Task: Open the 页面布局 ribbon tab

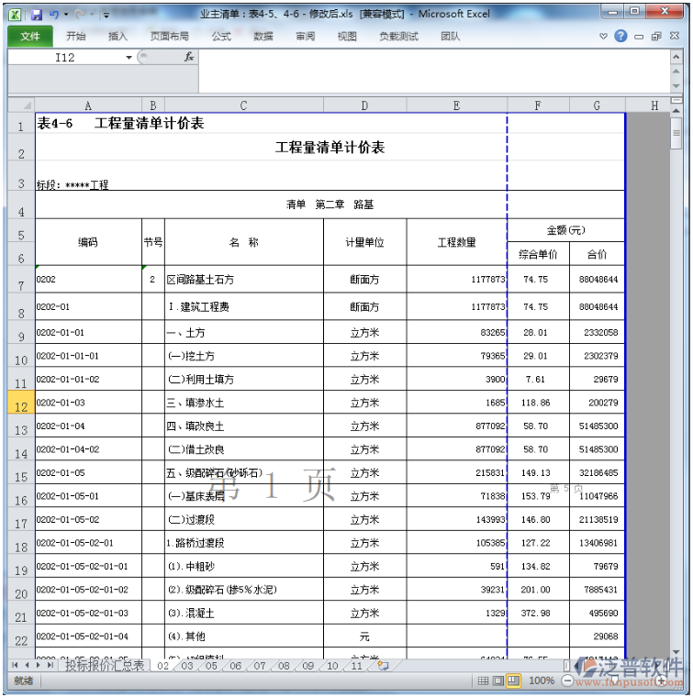Action: (169, 37)
